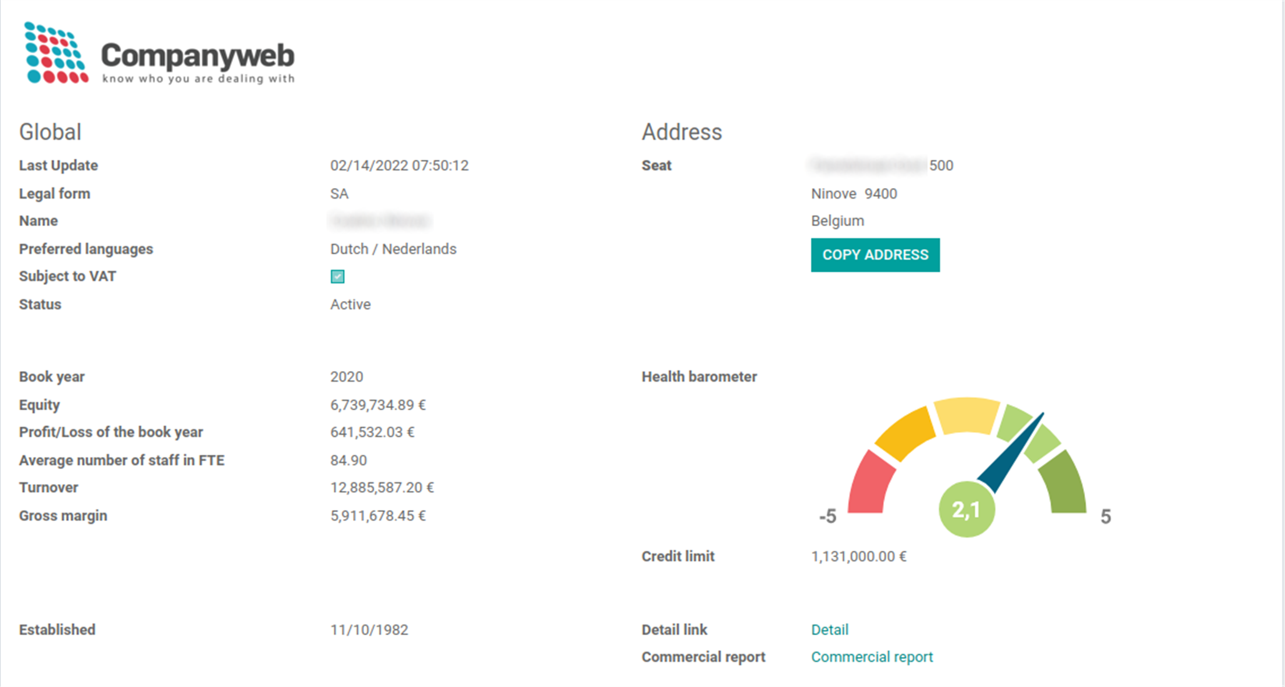The width and height of the screenshot is (1285, 687).
Task: Open the Detail link
Action: 829,630
